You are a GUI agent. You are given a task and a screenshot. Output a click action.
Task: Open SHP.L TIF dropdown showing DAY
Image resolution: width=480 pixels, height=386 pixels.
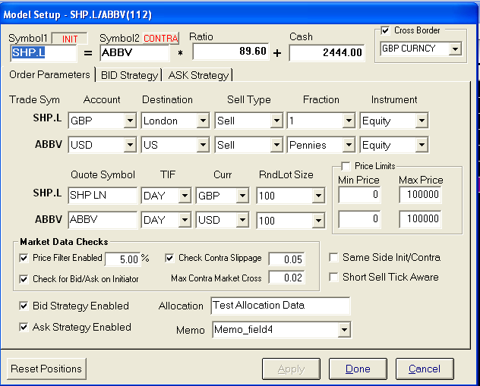pyautogui.click(x=185, y=196)
